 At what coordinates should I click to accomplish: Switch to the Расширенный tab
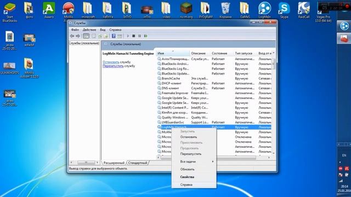(114, 163)
